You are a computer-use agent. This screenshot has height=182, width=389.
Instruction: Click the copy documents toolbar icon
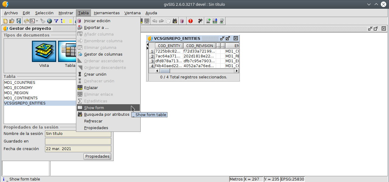point(168,21)
